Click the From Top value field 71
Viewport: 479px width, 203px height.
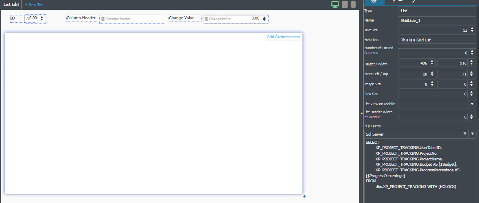[x=453, y=74]
